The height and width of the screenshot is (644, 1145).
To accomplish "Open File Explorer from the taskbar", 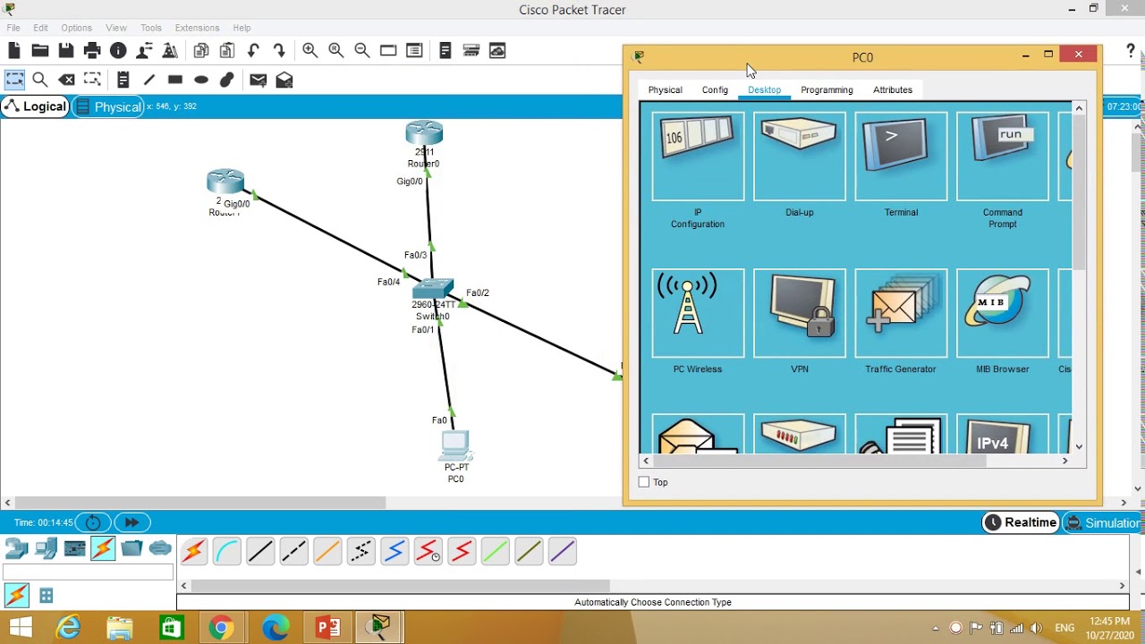I will (119, 627).
